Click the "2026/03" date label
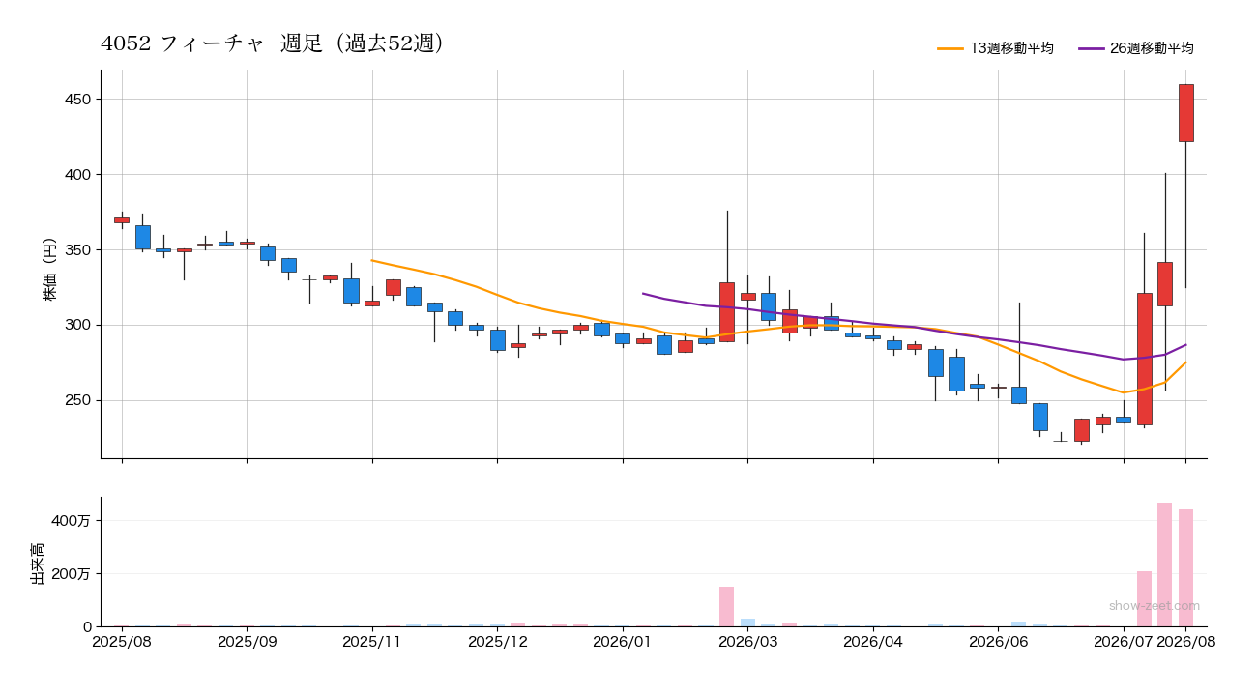 coord(747,640)
